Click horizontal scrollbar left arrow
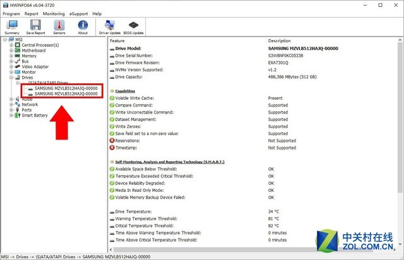The image size is (404, 260). point(111,250)
